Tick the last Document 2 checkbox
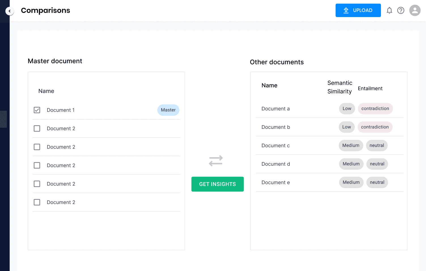This screenshot has width=426, height=271. point(37,202)
